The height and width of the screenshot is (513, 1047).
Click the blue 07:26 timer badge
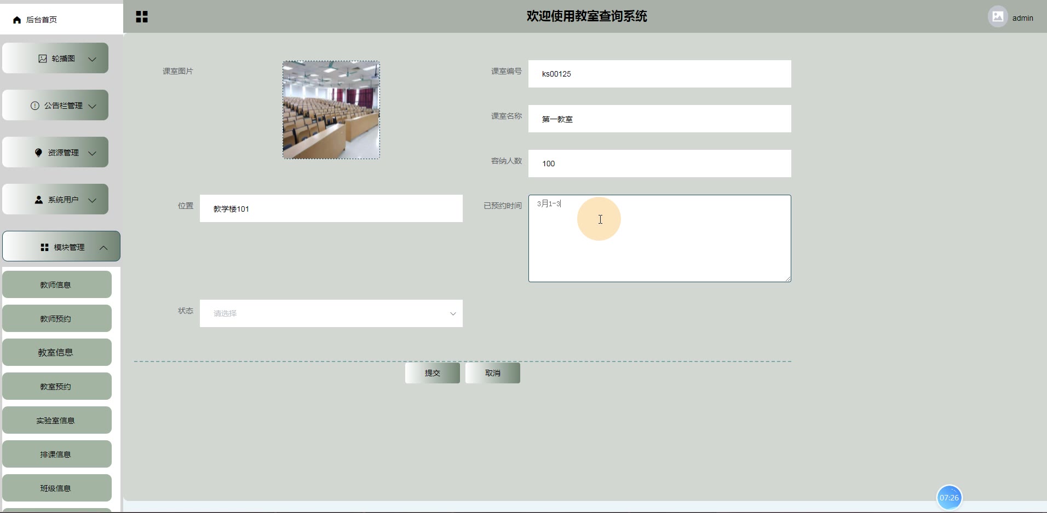(x=949, y=498)
